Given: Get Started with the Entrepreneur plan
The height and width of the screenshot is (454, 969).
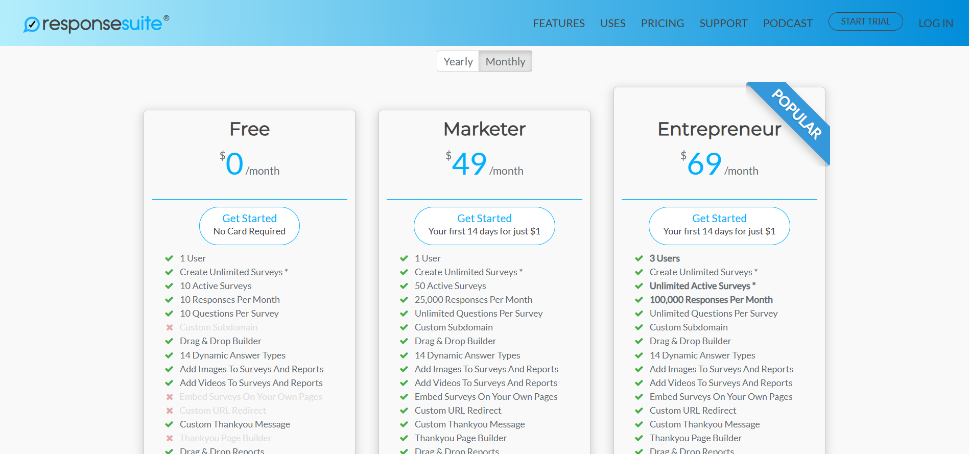Looking at the screenshot, I should point(719,225).
